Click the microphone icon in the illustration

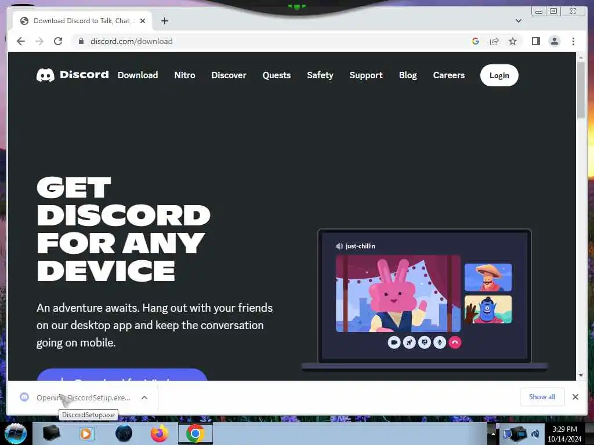tap(440, 342)
